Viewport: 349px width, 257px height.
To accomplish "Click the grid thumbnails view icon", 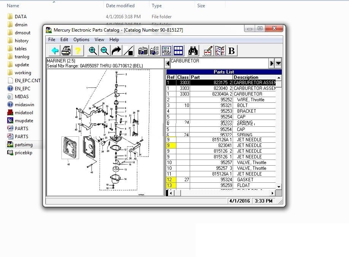I will (178, 51).
